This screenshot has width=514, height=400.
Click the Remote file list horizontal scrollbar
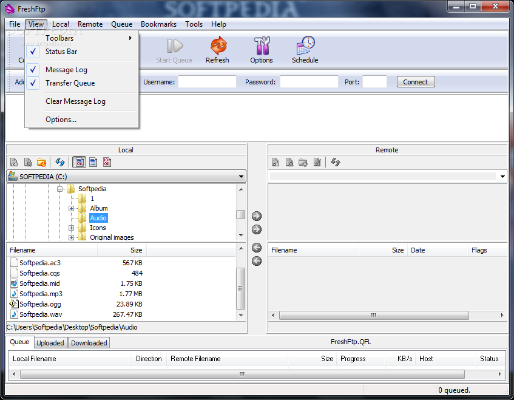point(374,316)
